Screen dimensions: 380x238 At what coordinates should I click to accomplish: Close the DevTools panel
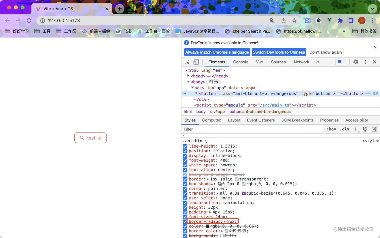(374, 62)
